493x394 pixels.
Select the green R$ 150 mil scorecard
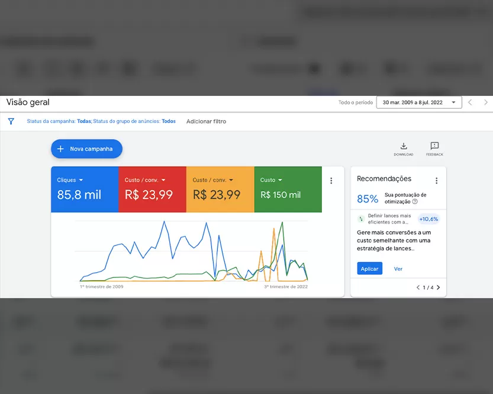click(288, 189)
